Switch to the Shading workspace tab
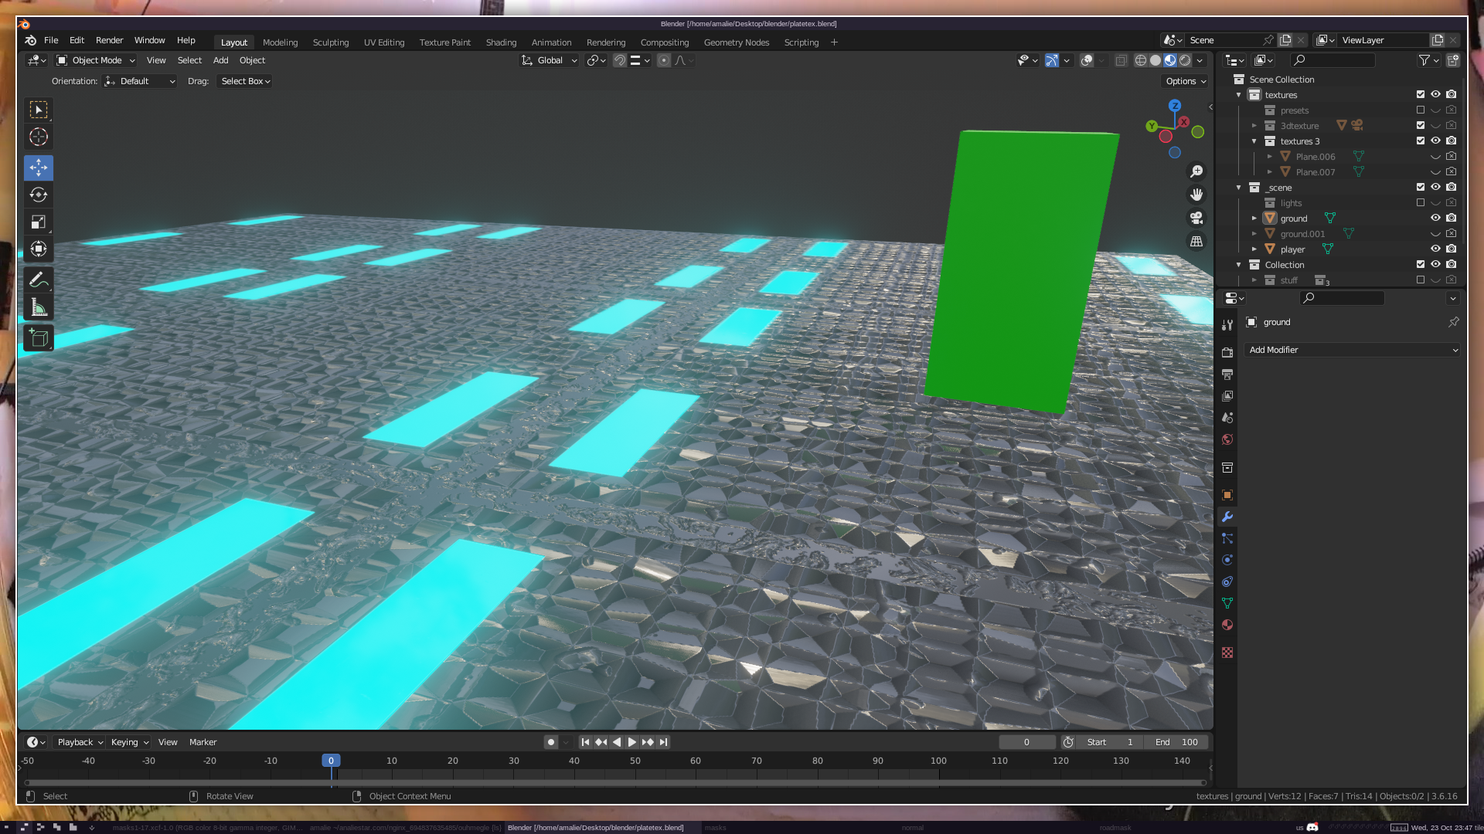 (501, 42)
